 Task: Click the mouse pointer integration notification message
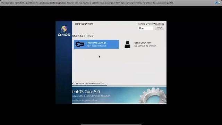(x=87, y=3)
